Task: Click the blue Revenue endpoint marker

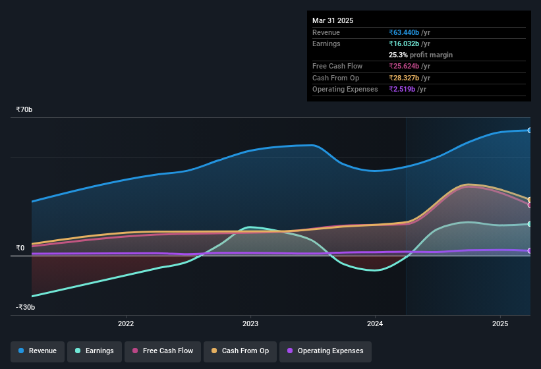Action: [x=530, y=130]
